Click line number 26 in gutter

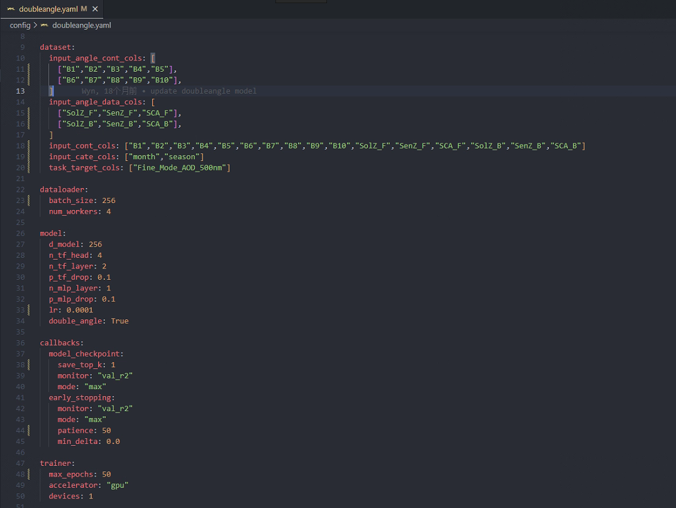pyautogui.click(x=20, y=233)
